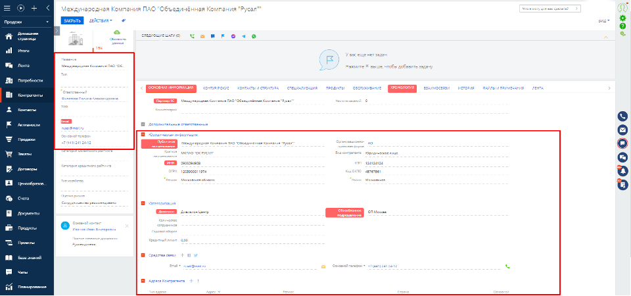This screenshot has width=631, height=296.
Task: Add a task with the blue flag icon
Action: click(x=223, y=36)
